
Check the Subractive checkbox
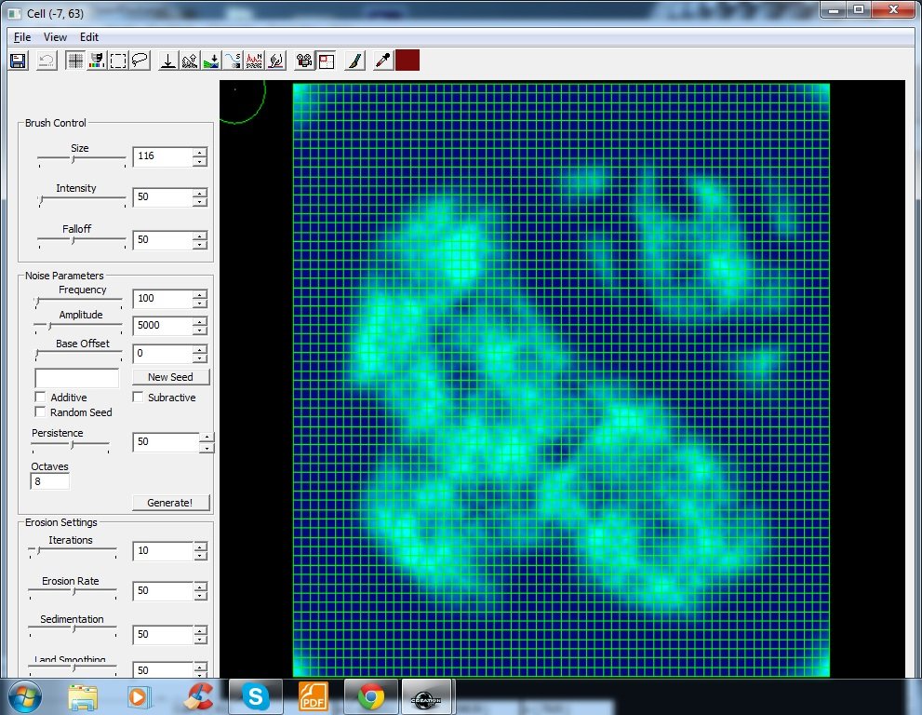pos(138,398)
